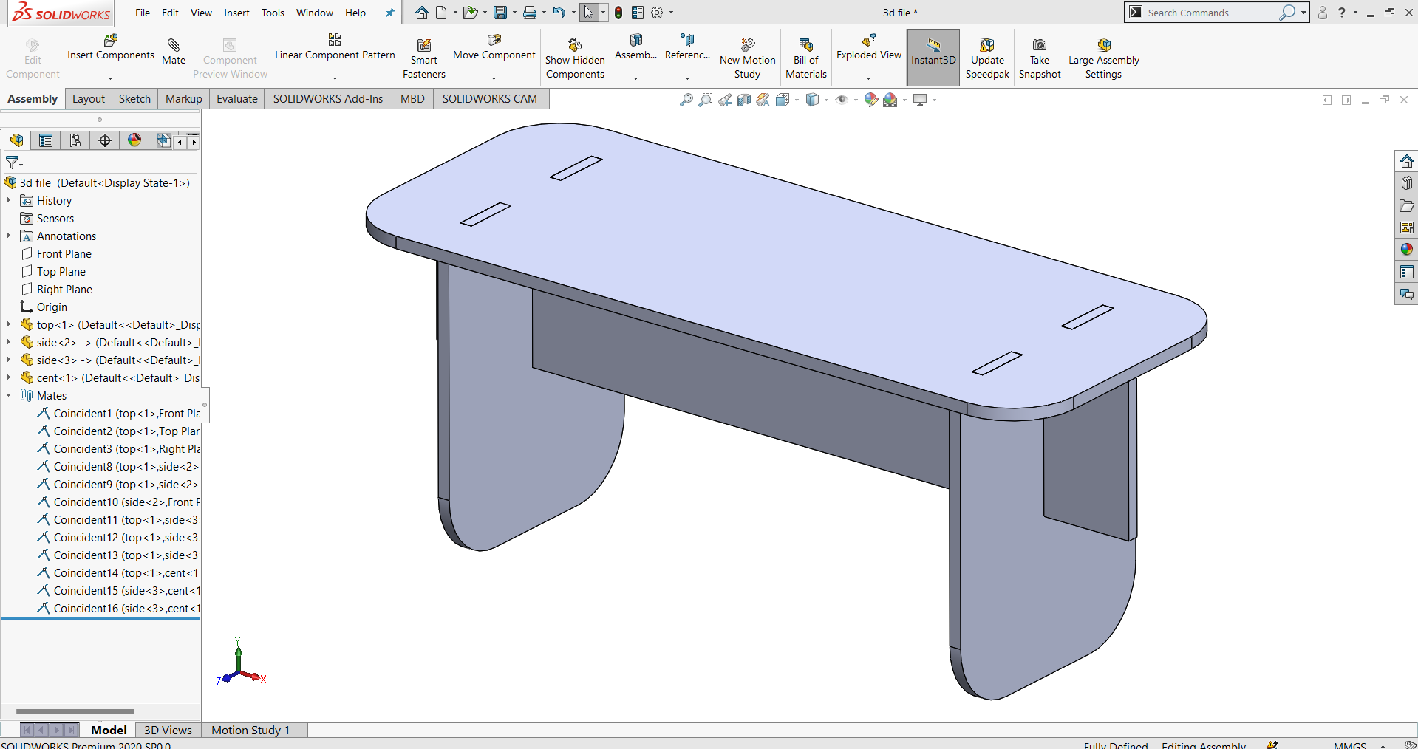Image resolution: width=1418 pixels, height=749 pixels.
Task: Click the Bill of Materials icon
Action: 805,45
